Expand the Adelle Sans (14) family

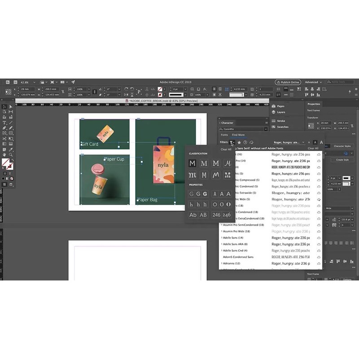[222, 238]
